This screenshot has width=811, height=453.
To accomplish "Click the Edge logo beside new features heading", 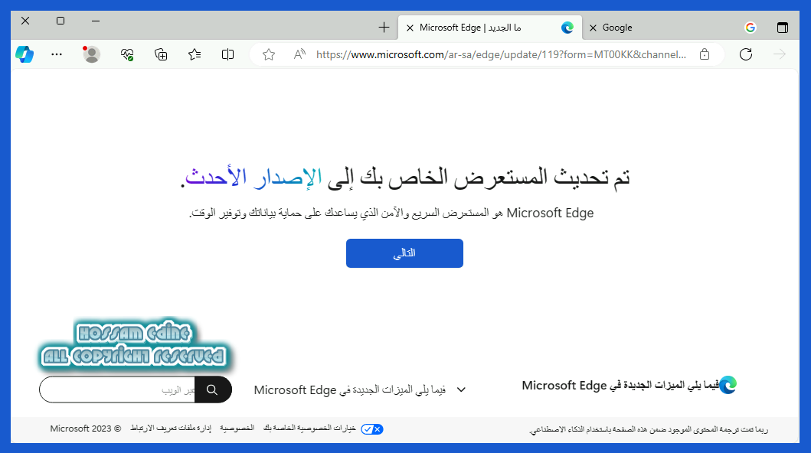I will pyautogui.click(x=728, y=385).
